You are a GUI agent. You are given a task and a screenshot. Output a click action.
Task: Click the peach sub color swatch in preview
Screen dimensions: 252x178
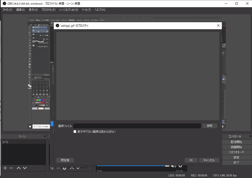[x=41, y=108]
